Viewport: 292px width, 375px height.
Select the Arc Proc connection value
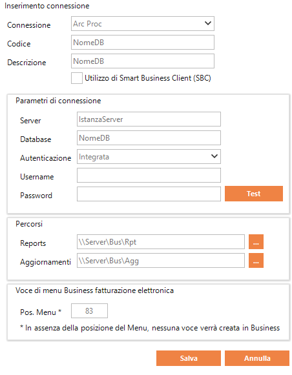tap(87, 24)
